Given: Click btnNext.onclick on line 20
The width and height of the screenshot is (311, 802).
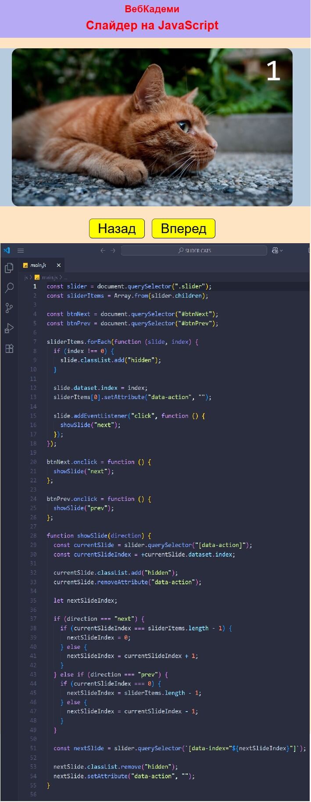Looking at the screenshot, I should click(72, 462).
